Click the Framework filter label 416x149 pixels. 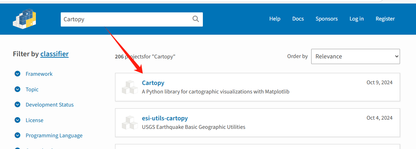(x=39, y=74)
